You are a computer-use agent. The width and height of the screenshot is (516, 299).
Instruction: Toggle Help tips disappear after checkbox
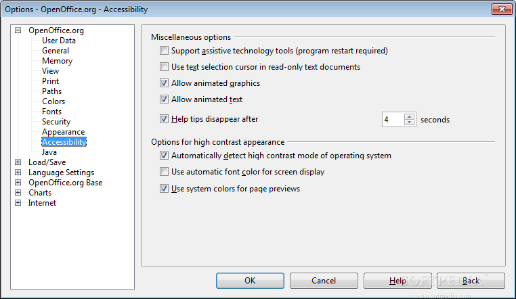[x=165, y=119]
